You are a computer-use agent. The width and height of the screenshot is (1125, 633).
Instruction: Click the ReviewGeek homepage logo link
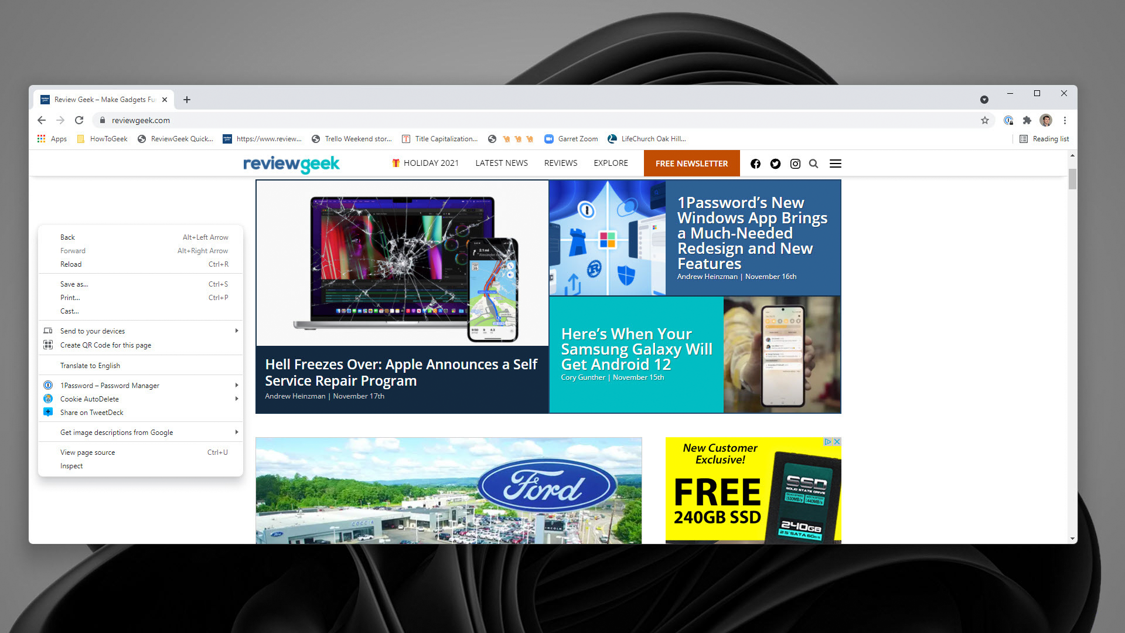291,163
